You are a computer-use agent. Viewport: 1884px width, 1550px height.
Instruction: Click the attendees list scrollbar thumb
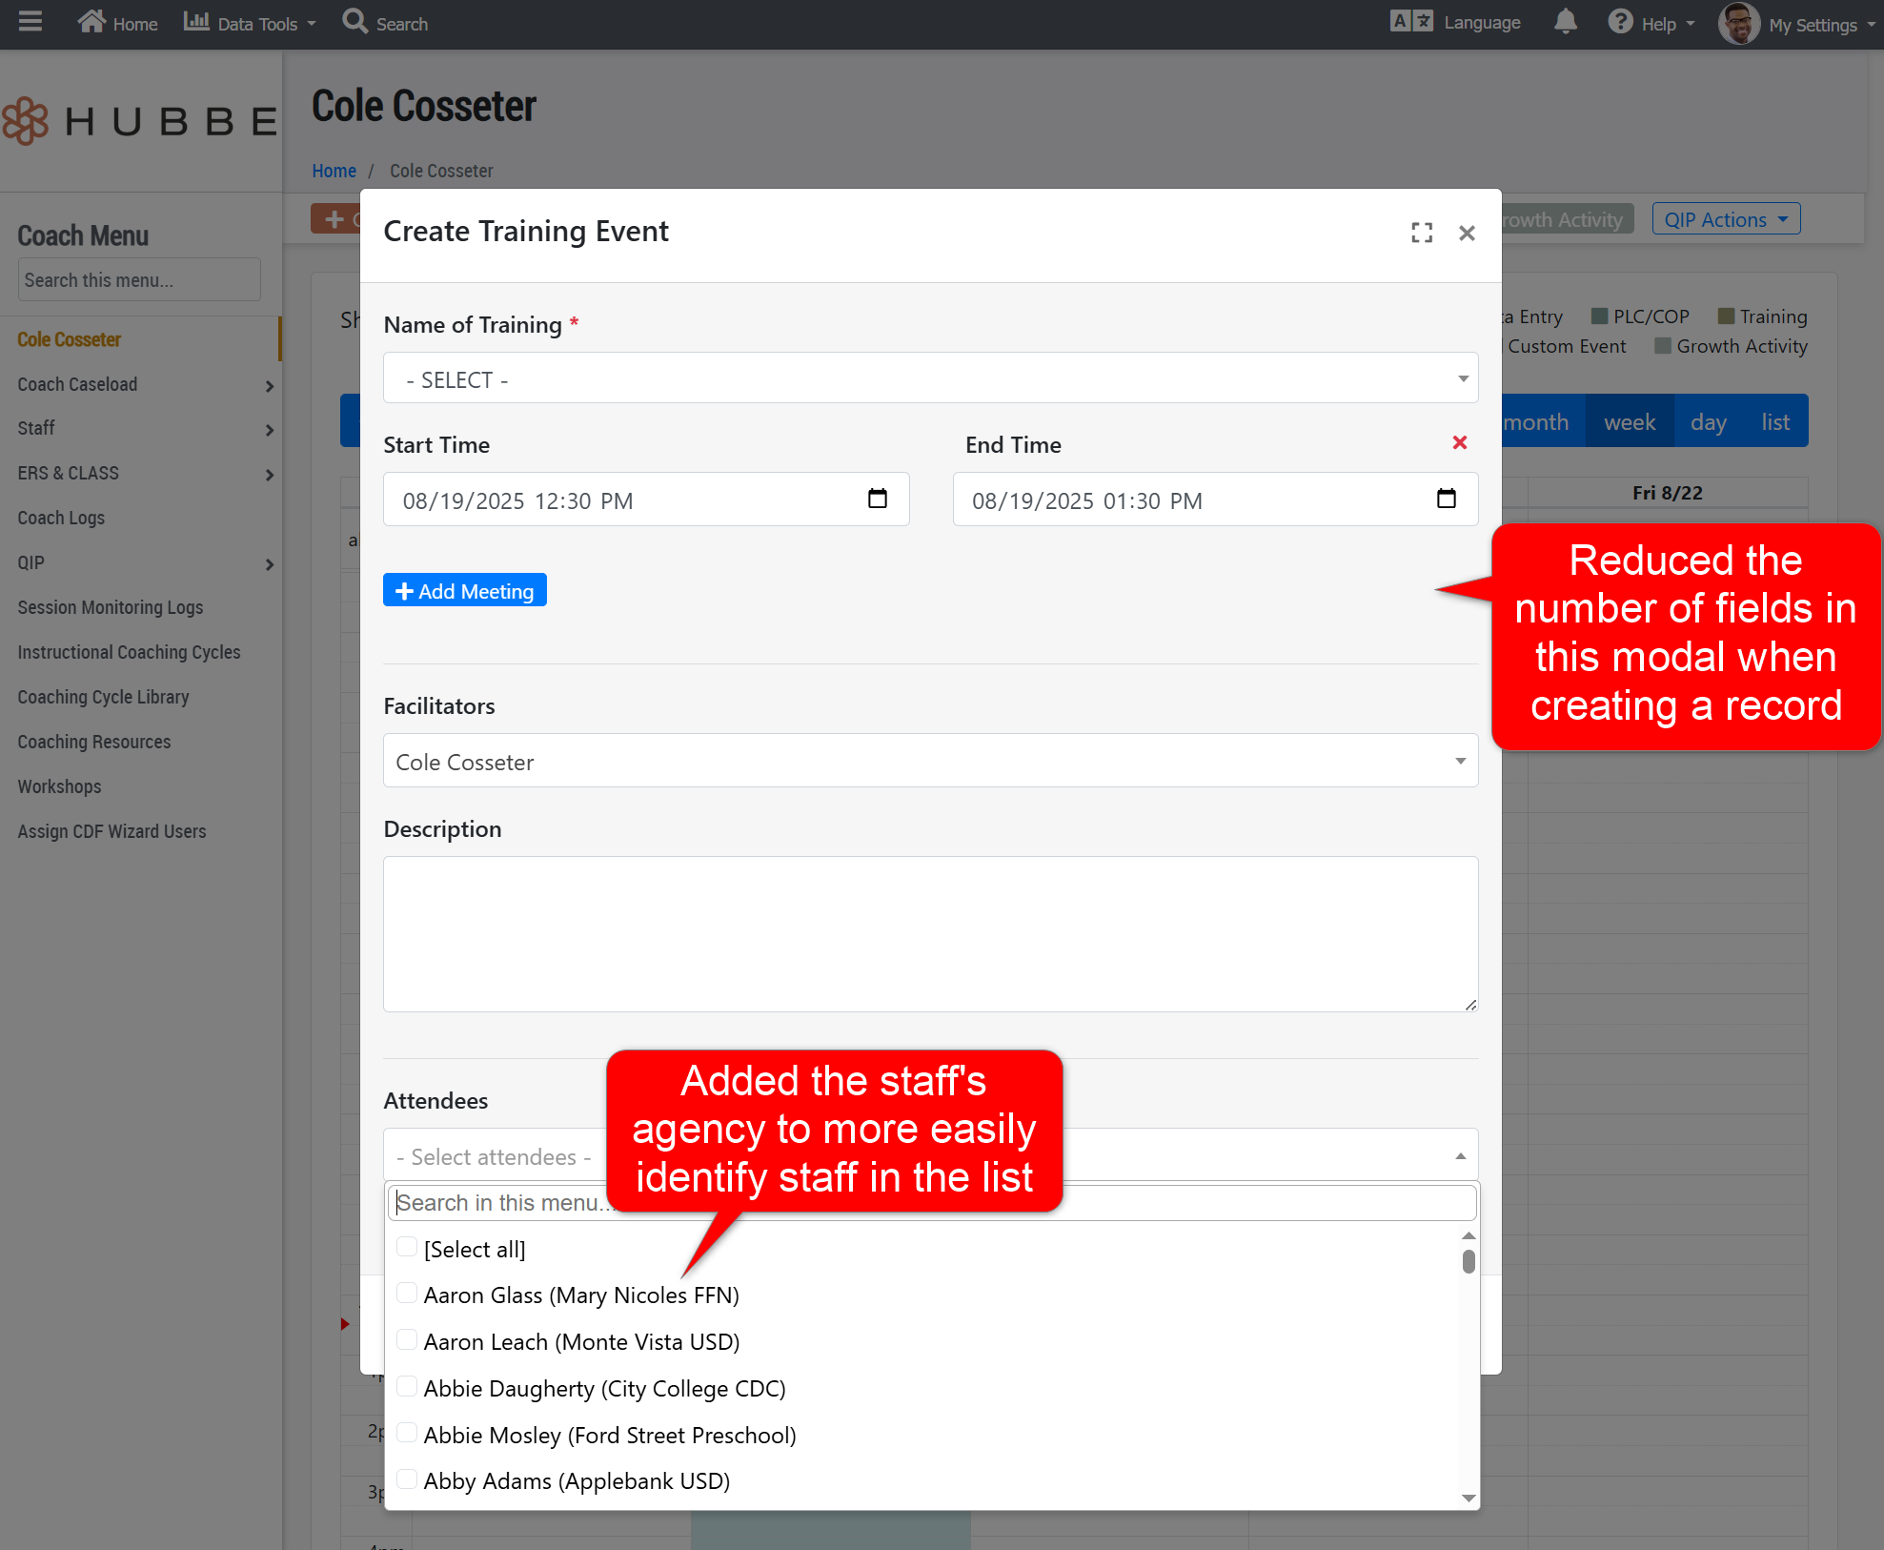click(1469, 1261)
